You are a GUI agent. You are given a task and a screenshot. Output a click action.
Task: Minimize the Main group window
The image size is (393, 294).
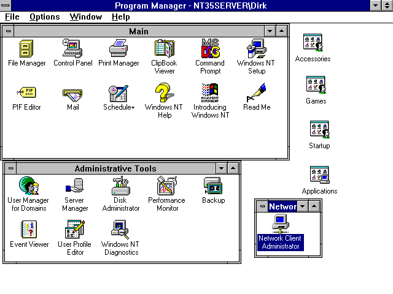coord(270,31)
